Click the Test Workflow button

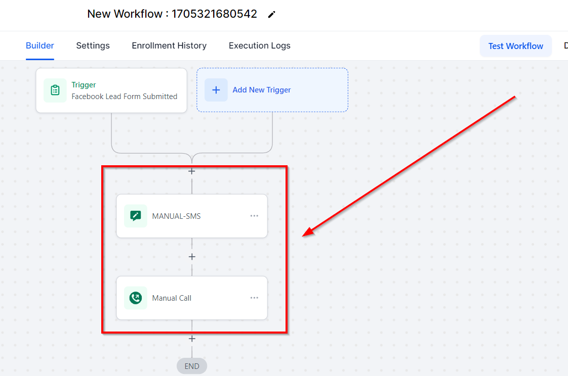[515, 46]
